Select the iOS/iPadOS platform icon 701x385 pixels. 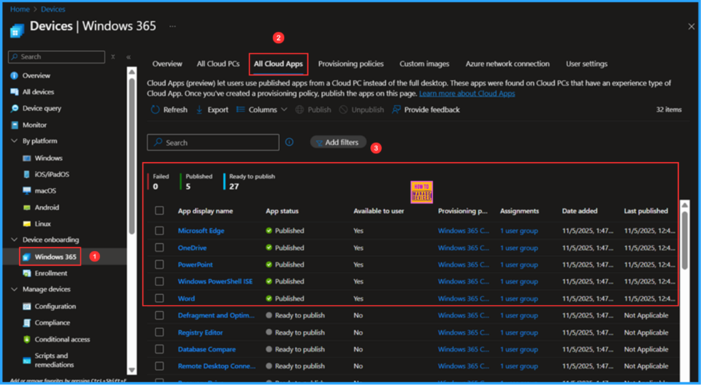coord(27,174)
